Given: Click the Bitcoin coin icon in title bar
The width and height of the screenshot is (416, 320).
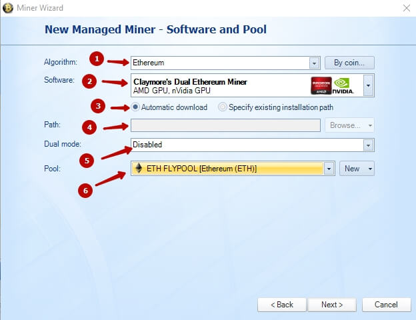Looking at the screenshot, I should pos(8,8).
